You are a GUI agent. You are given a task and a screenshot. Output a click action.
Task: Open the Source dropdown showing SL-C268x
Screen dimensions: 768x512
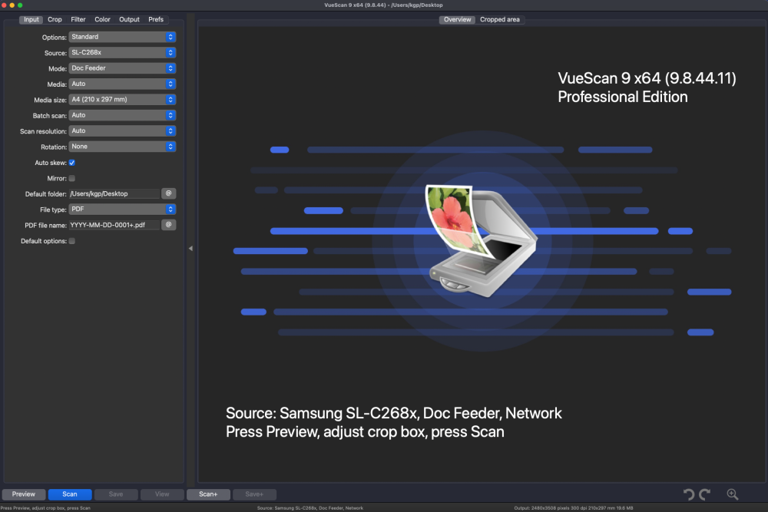click(122, 52)
